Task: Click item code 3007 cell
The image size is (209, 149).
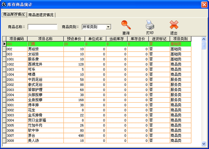Action: tap(17, 136)
